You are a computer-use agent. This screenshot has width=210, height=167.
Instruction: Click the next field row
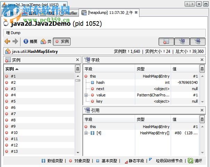coord(141,89)
